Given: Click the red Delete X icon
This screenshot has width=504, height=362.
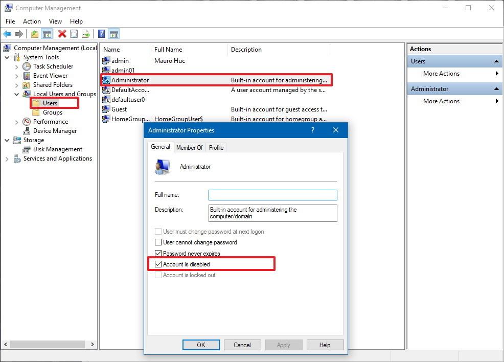Looking at the screenshot, I should [x=62, y=34].
